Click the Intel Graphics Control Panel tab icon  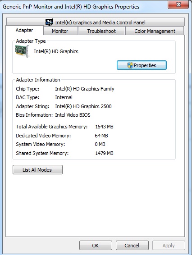(49, 22)
